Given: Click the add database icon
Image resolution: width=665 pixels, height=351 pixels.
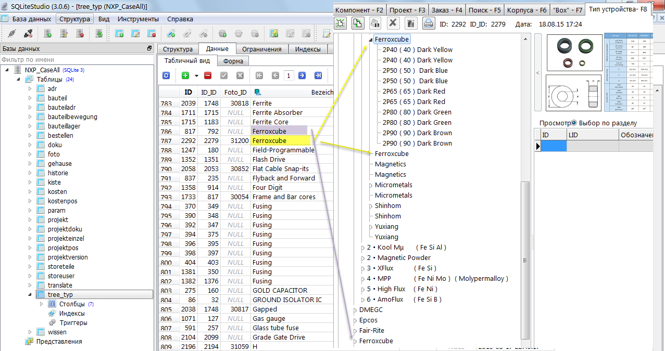Looking at the screenshot, I should pyautogui.click(x=47, y=34).
